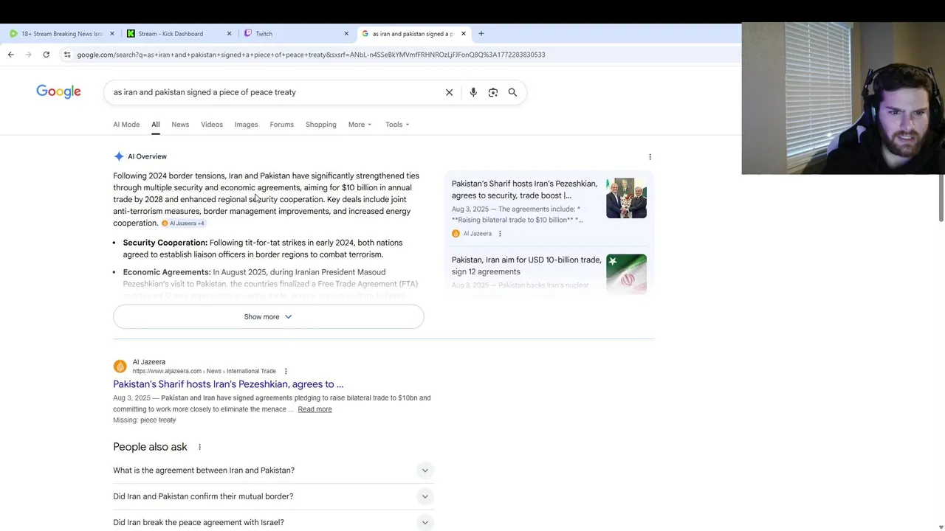945x531 pixels.
Task: Open a new browser tab with plus icon
Action: pos(481,33)
